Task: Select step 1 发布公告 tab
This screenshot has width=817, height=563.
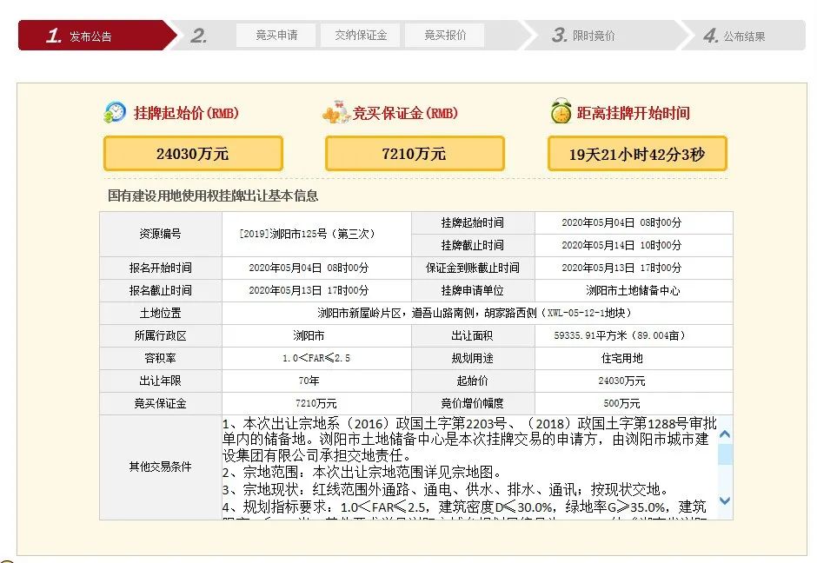Action: [x=91, y=36]
